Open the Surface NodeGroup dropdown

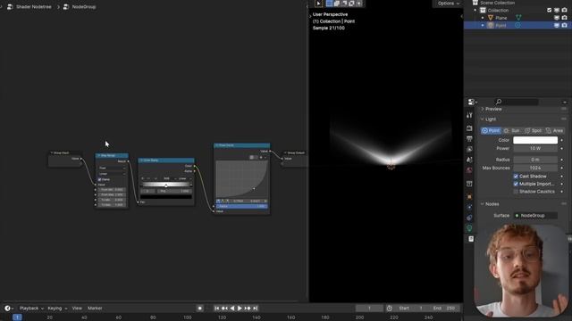(x=535, y=216)
